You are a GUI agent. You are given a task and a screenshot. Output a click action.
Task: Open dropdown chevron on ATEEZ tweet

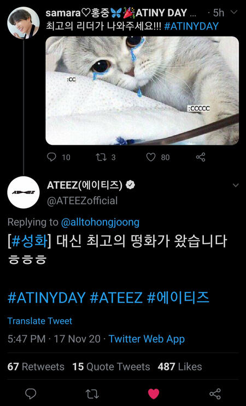pos(236,185)
